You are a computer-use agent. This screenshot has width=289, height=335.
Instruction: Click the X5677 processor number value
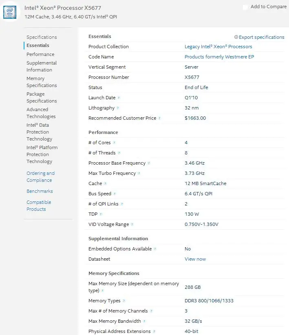click(192, 77)
